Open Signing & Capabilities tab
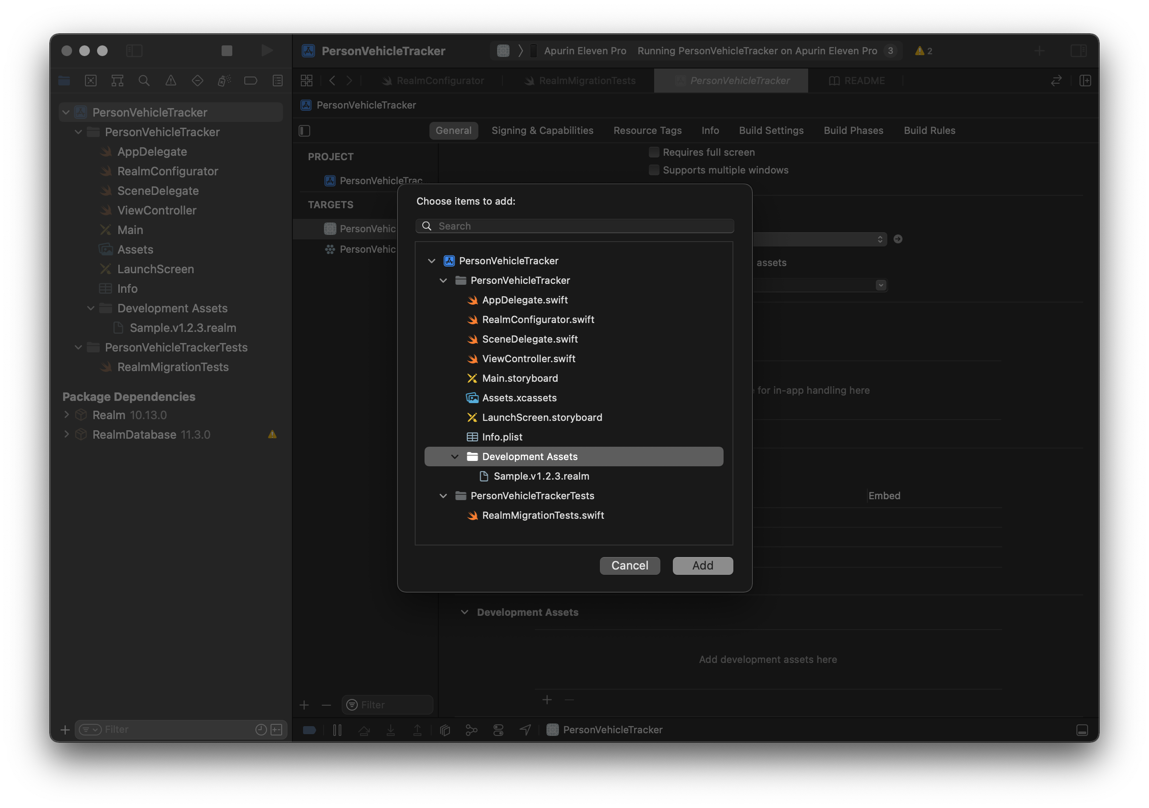 coord(542,130)
